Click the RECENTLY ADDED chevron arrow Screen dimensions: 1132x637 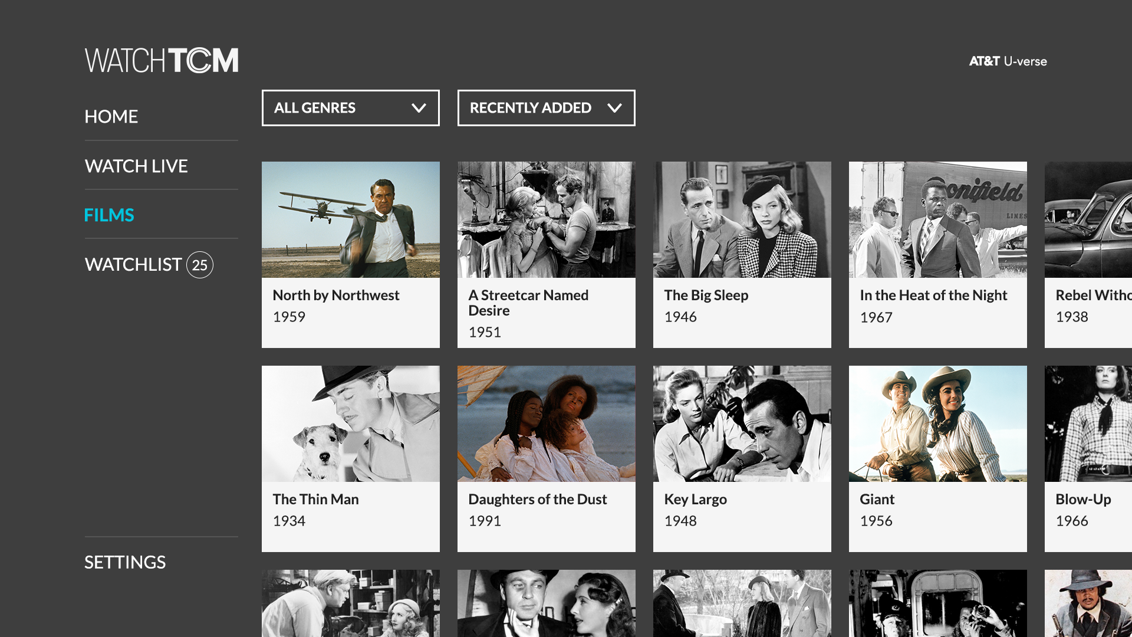tap(616, 108)
